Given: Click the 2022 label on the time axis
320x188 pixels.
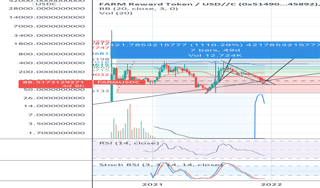Looking at the screenshot, I should [x=272, y=184].
